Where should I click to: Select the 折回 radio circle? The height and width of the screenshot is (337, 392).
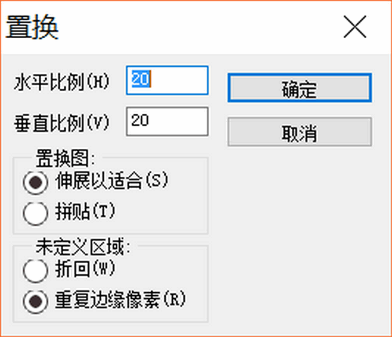click(x=35, y=270)
